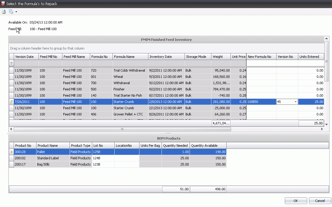Click the horizontal scrollbar's left arrow
This screenshot has height=207, width=332.
coord(11,129)
